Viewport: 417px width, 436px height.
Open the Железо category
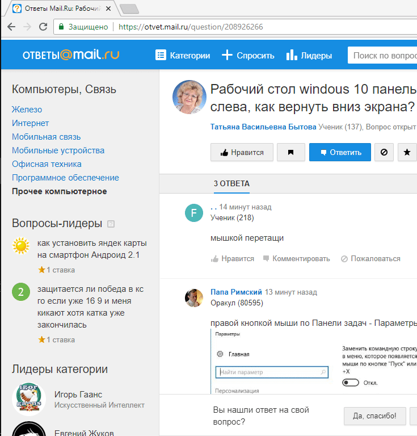[27, 109]
